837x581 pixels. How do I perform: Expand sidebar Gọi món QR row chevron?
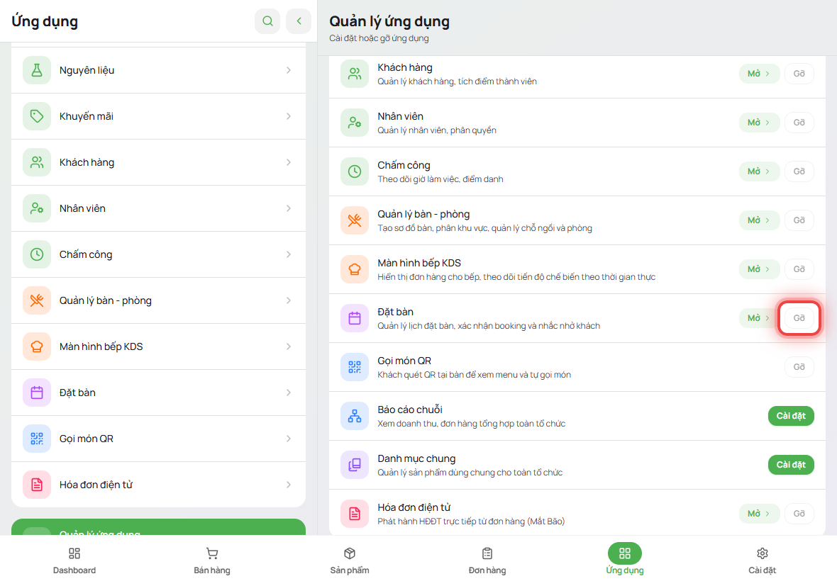288,439
